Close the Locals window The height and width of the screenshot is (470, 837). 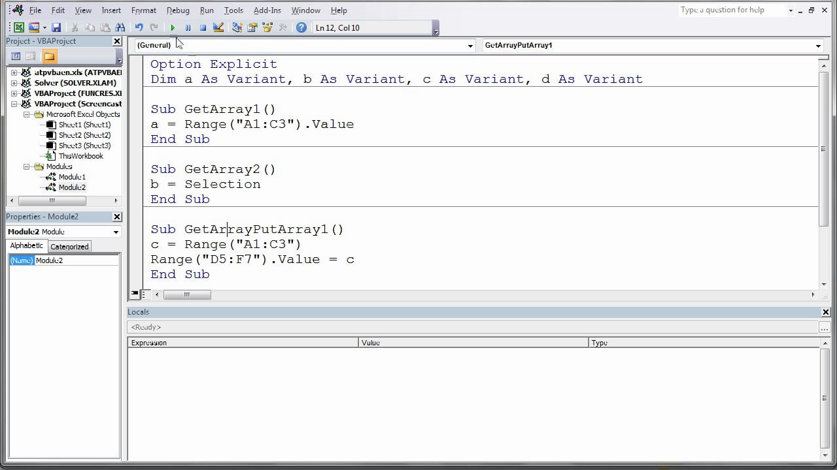pyautogui.click(x=825, y=312)
